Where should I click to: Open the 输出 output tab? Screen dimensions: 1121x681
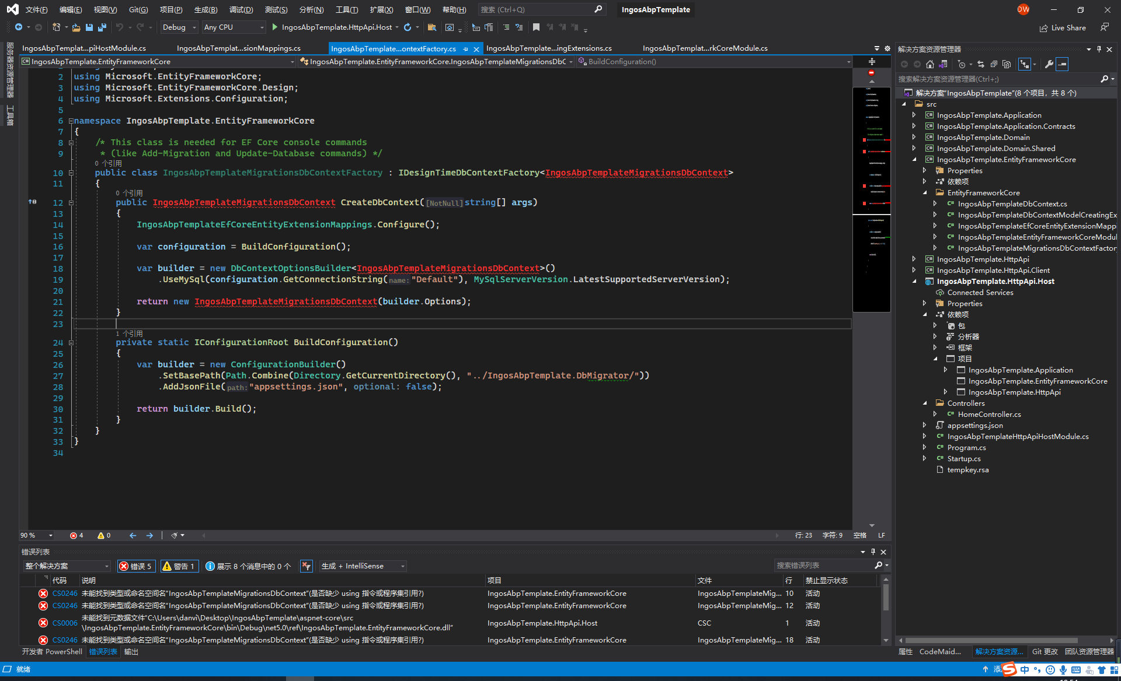click(131, 652)
